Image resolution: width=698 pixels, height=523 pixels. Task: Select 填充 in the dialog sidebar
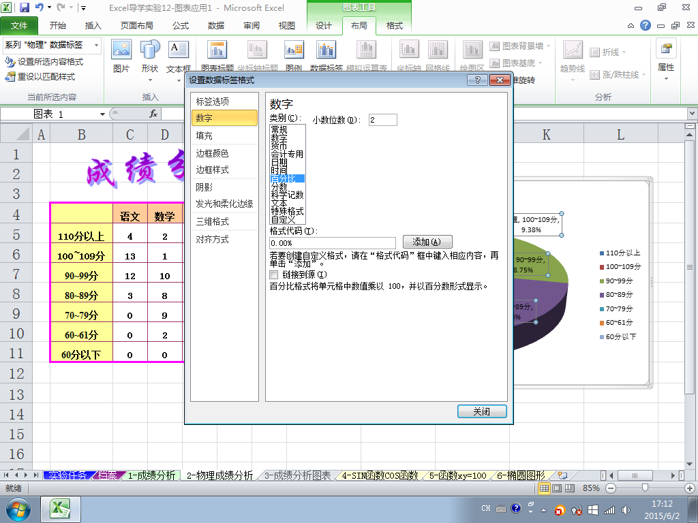pos(224,136)
